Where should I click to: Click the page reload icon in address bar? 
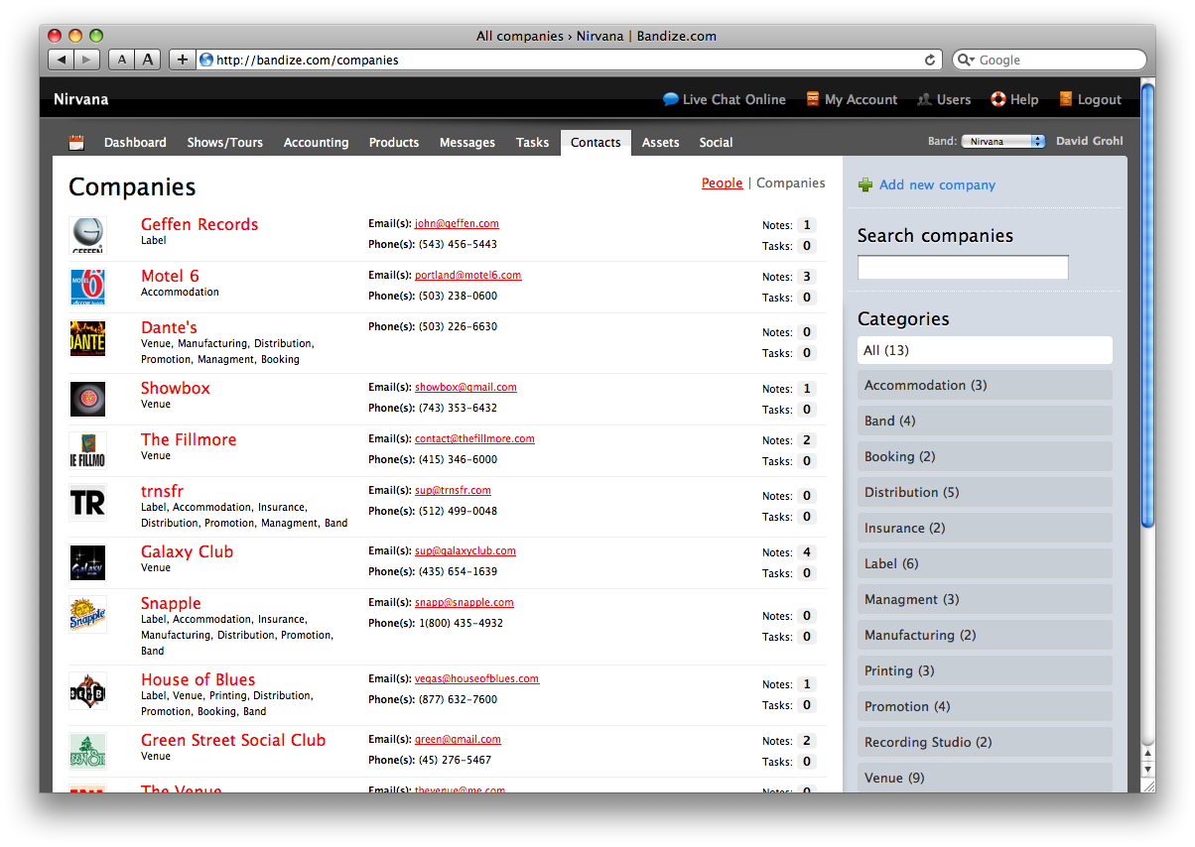click(x=930, y=60)
